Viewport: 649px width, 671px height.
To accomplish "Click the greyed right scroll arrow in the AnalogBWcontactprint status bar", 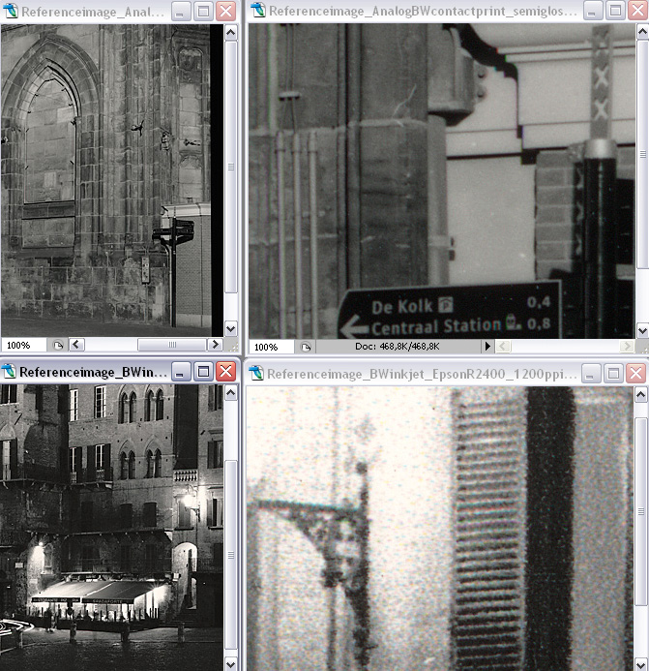I will click(x=627, y=347).
